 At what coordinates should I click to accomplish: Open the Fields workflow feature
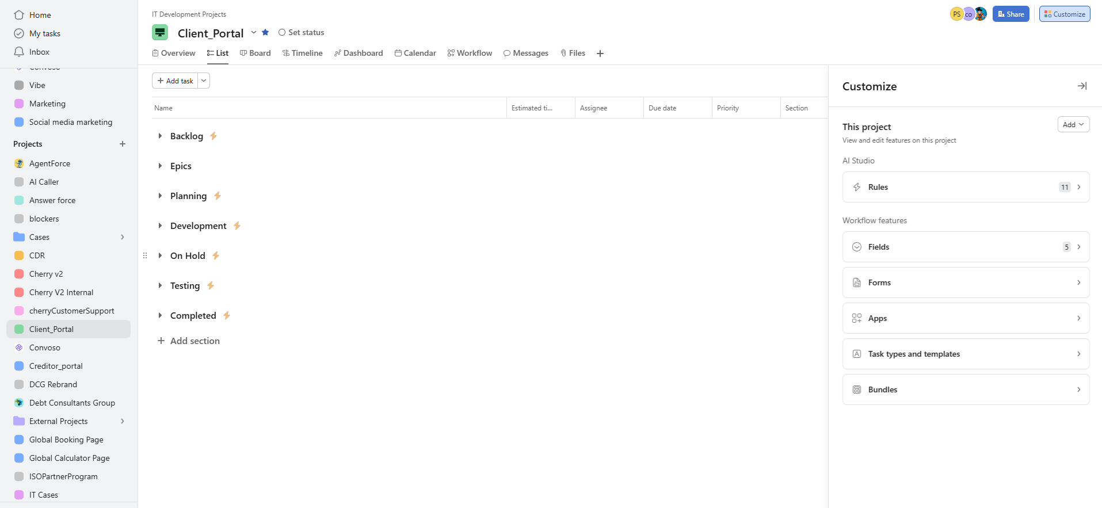[966, 247]
